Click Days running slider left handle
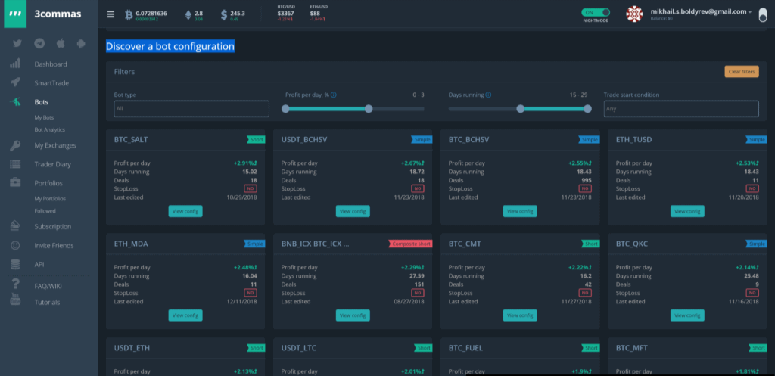775x376 pixels. coord(521,109)
